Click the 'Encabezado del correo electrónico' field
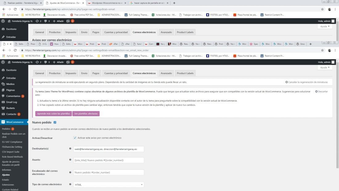The height and width of the screenshot is (191, 339). coord(108,172)
